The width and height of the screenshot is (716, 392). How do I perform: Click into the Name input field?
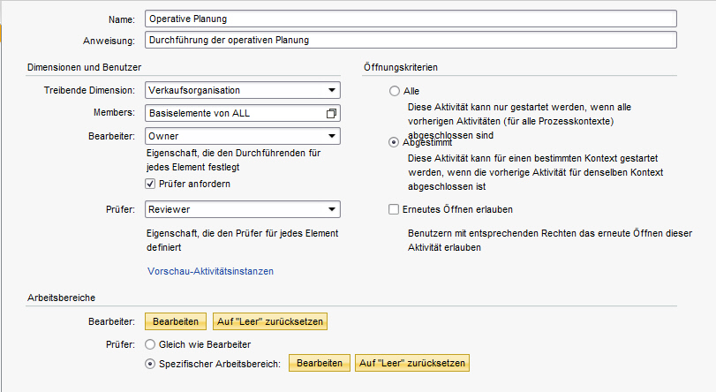pyautogui.click(x=411, y=19)
